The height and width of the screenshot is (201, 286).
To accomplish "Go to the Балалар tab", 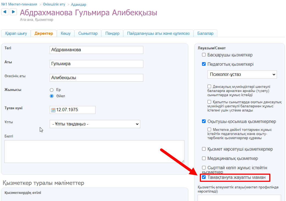I will [x=205, y=33].
